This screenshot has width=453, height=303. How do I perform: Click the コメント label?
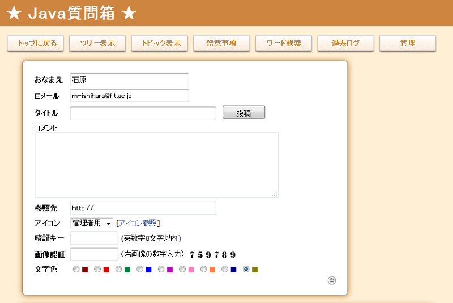click(x=46, y=127)
